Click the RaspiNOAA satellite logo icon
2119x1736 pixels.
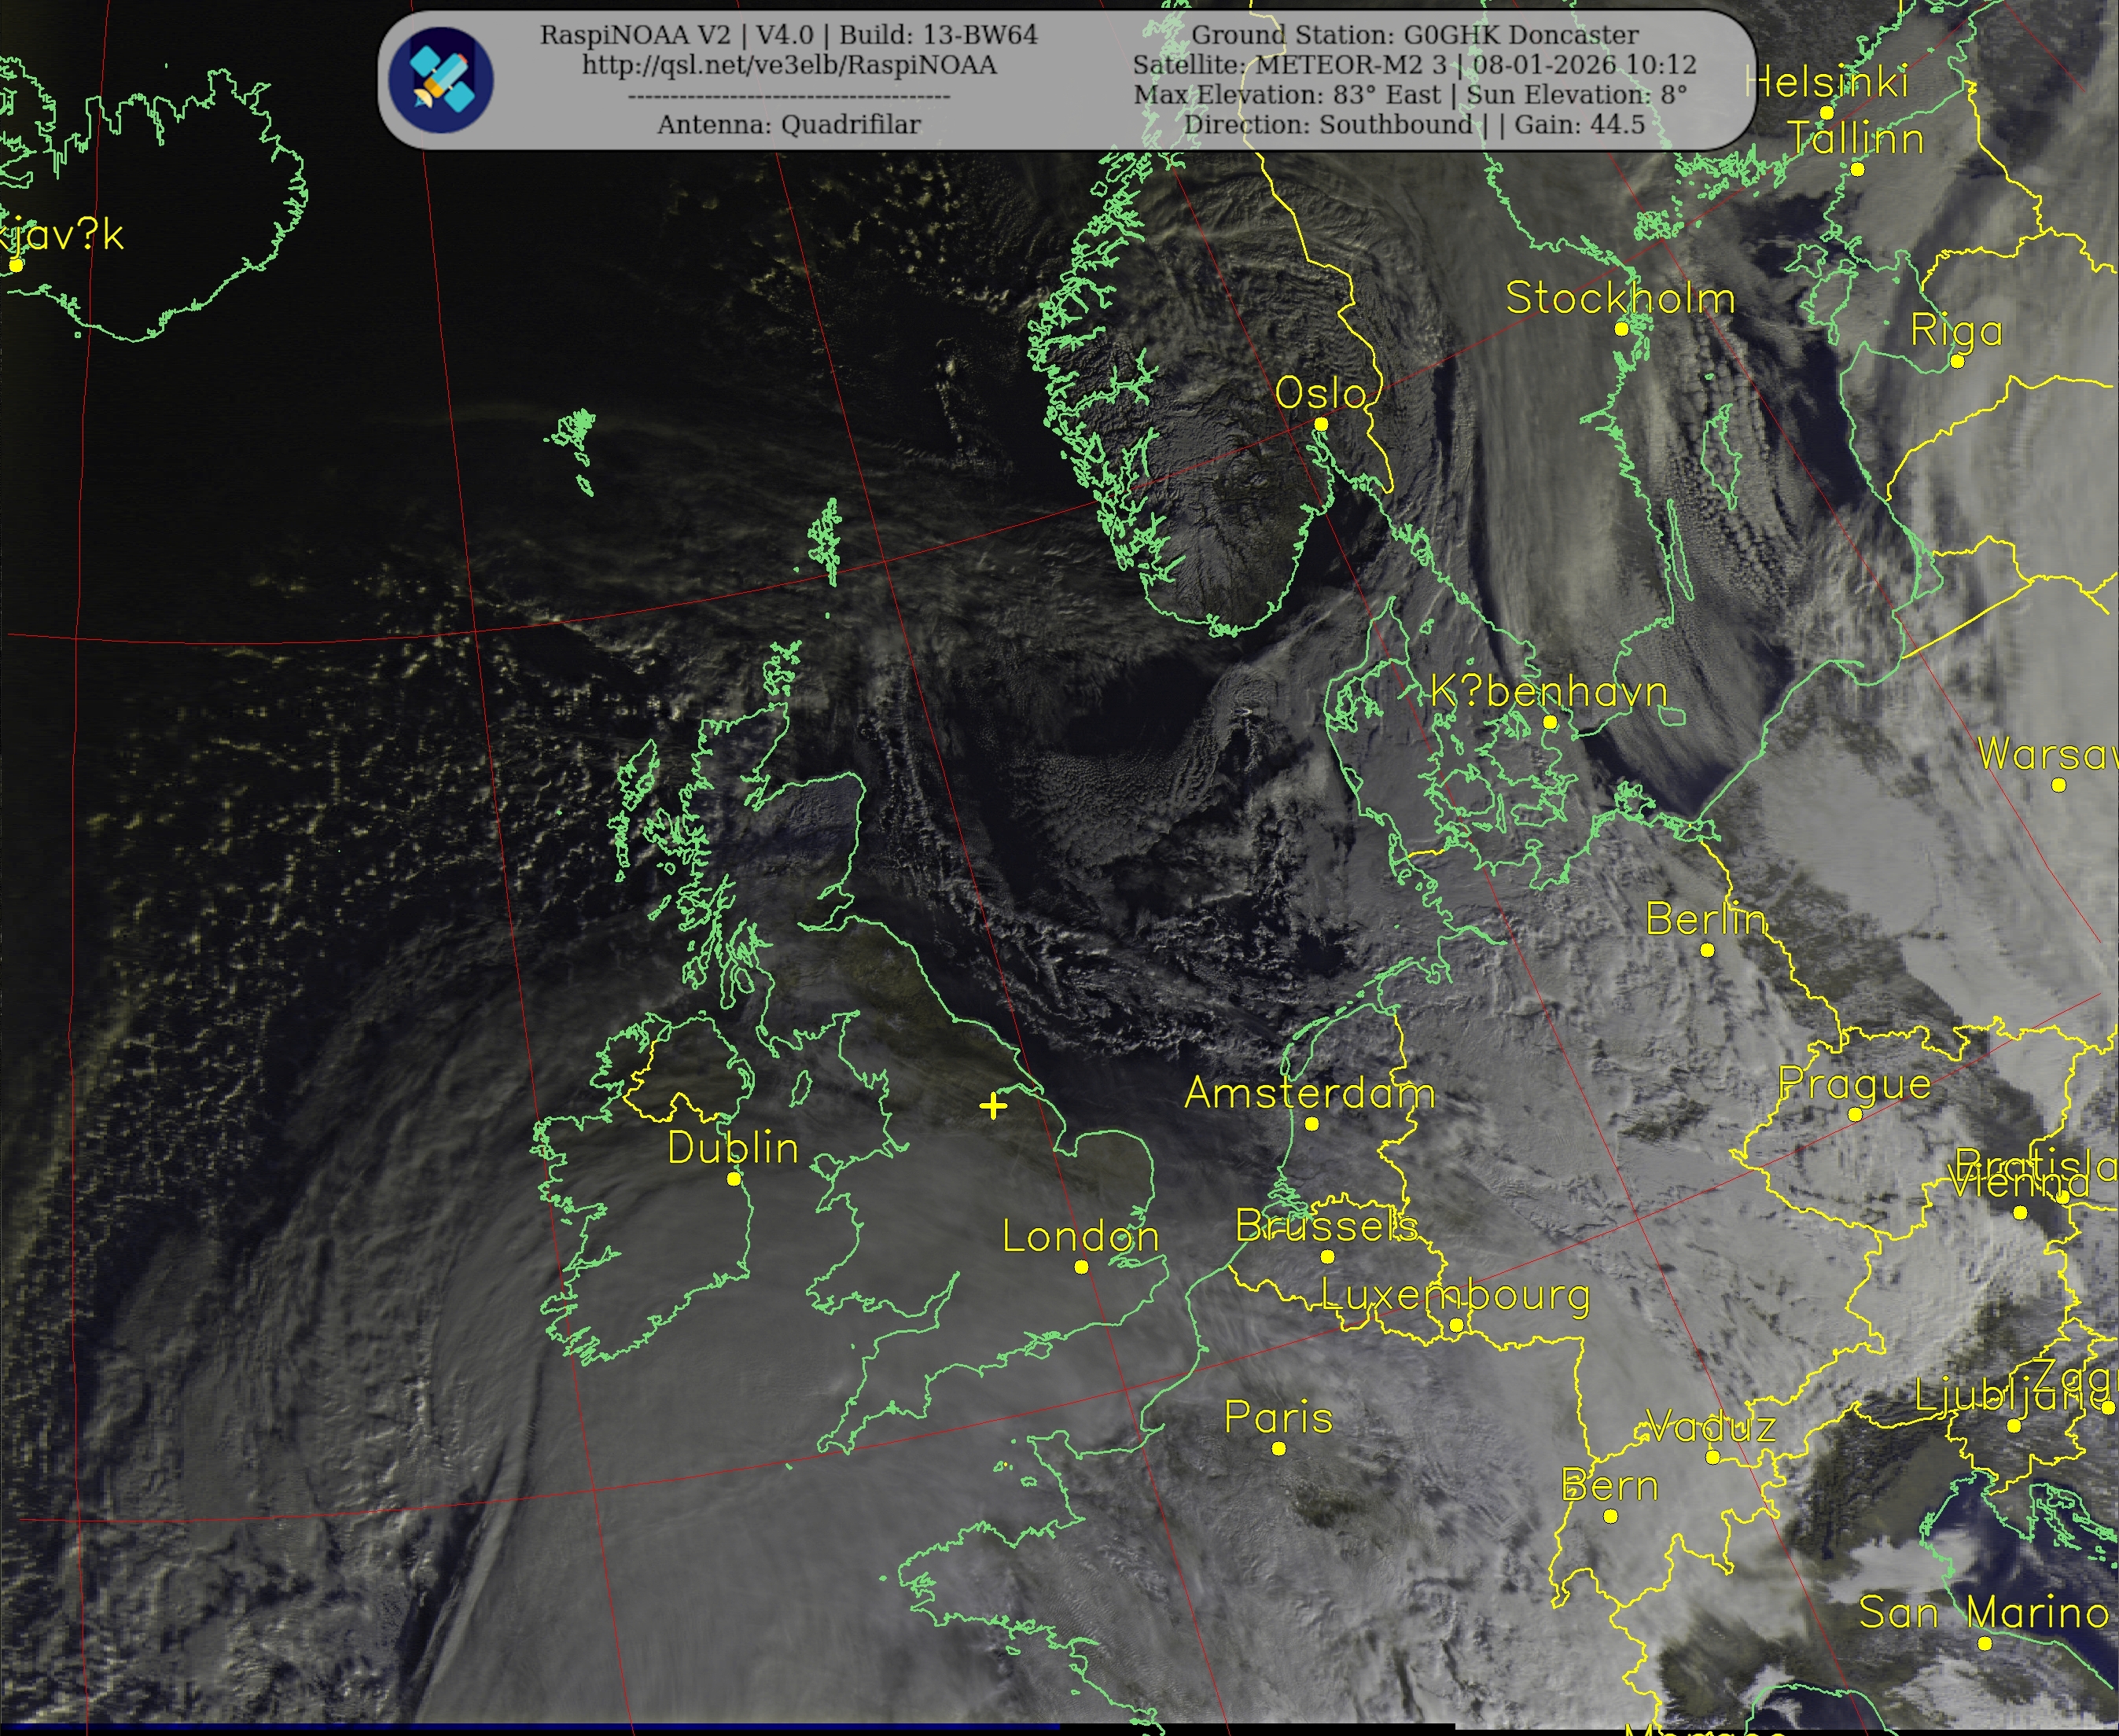441,80
